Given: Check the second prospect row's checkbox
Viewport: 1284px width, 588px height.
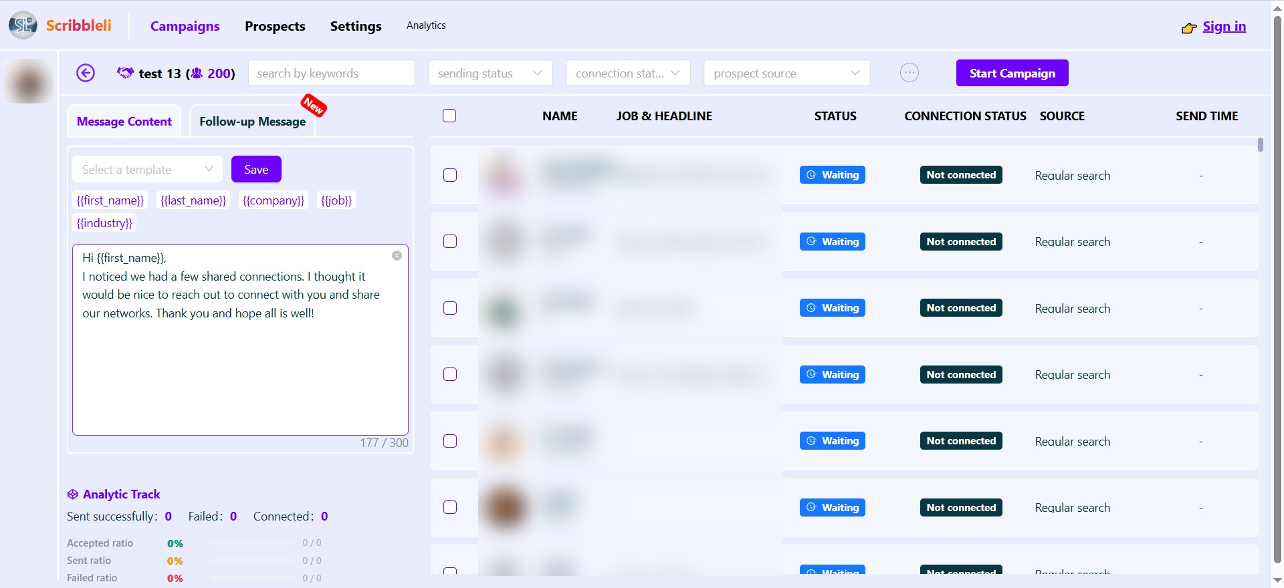Looking at the screenshot, I should tap(450, 241).
